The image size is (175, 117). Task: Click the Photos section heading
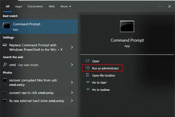[x=8, y=73]
